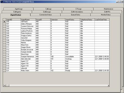Select the Matic Stern name cell

(28, 71)
